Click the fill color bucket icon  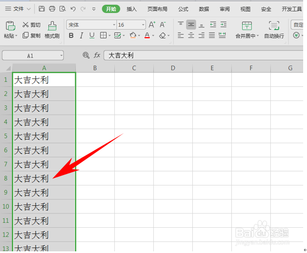[133, 36]
